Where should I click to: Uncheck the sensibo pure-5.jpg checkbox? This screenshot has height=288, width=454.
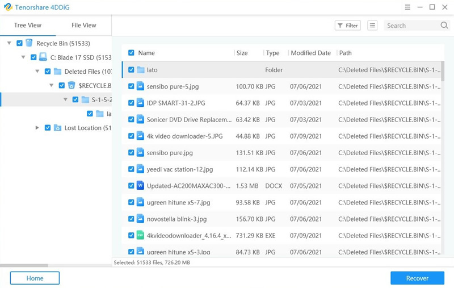point(131,86)
